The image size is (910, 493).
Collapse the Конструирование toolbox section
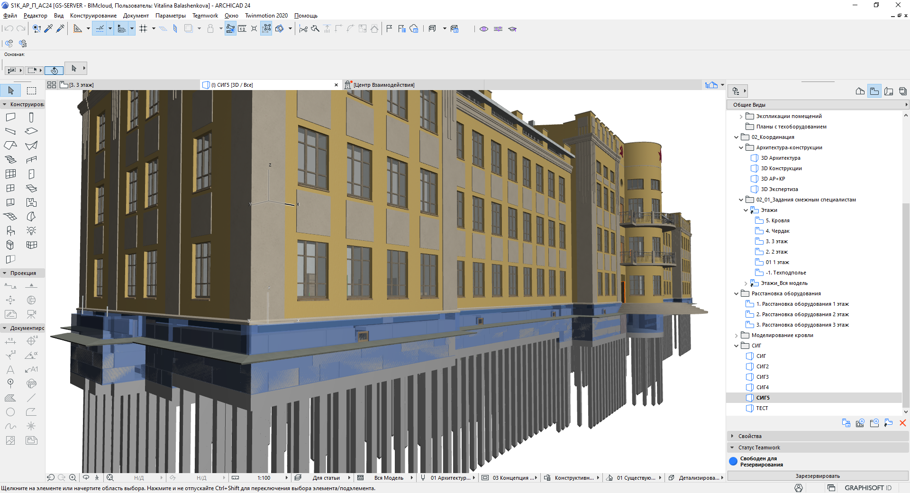pyautogui.click(x=5, y=104)
